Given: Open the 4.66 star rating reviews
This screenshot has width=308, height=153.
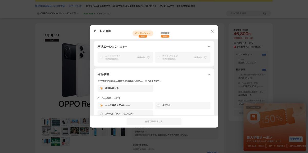Looking at the screenshot, I should click(97, 14).
